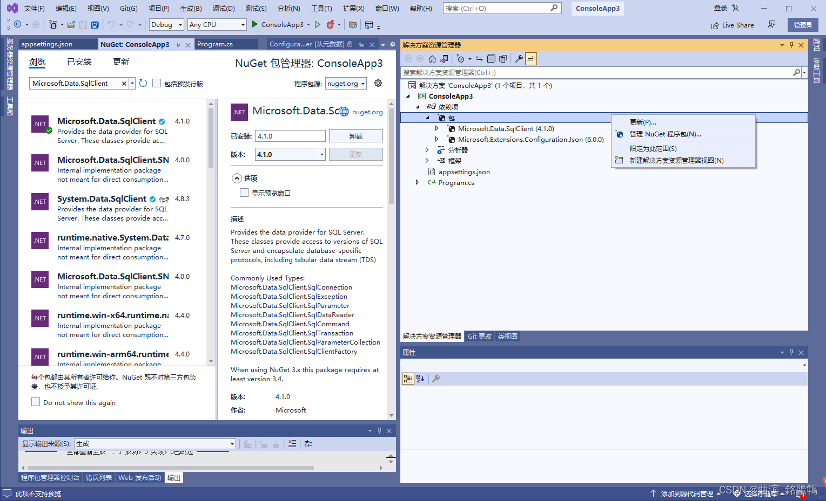Click sign in at top right
The height and width of the screenshot is (501, 826).
click(x=721, y=8)
